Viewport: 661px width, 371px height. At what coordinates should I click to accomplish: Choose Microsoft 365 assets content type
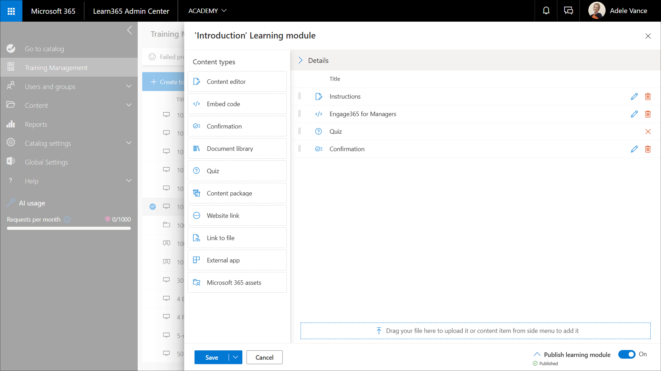point(237,283)
